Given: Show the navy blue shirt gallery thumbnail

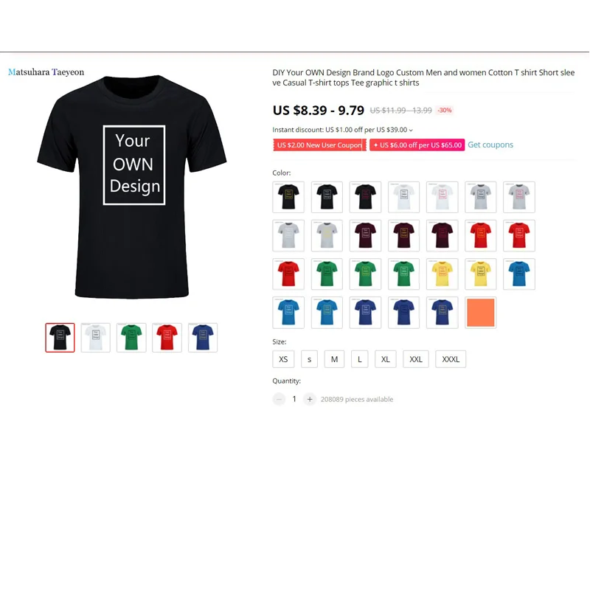Looking at the screenshot, I should coord(203,338).
